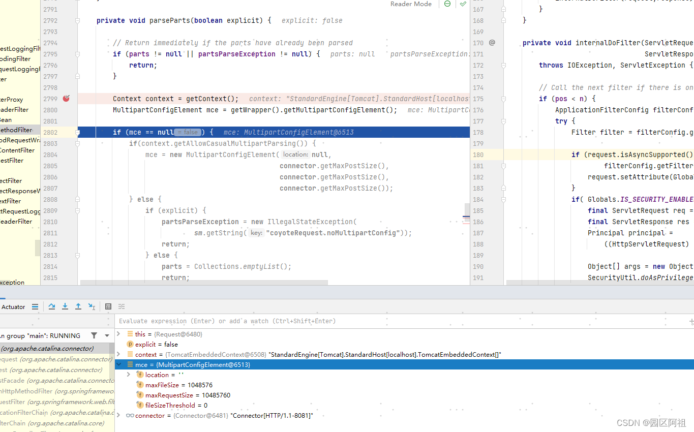Viewport: 694px width, 432px height.
Task: Click the left editor horizontal scrollbar
Action: coord(204,283)
